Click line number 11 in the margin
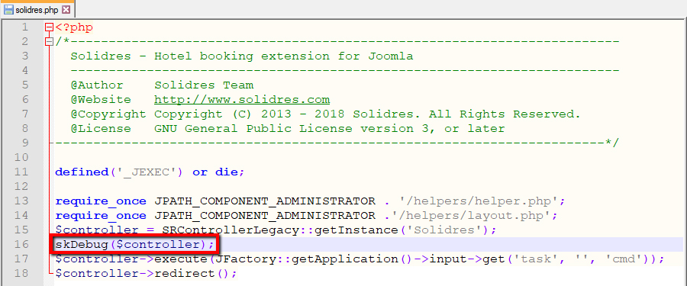The width and height of the screenshot is (687, 286). [21, 172]
